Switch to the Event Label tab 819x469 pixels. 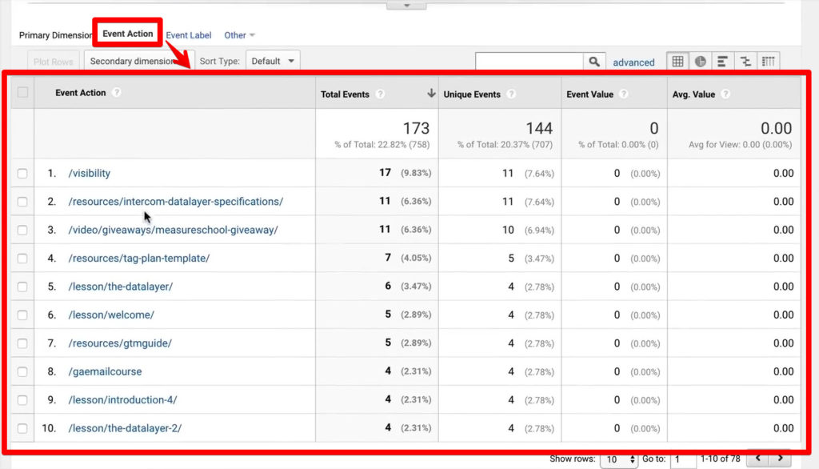pyautogui.click(x=189, y=34)
